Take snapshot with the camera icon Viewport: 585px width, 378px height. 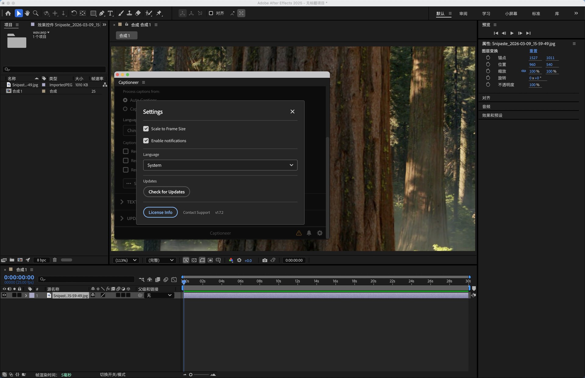(264, 260)
